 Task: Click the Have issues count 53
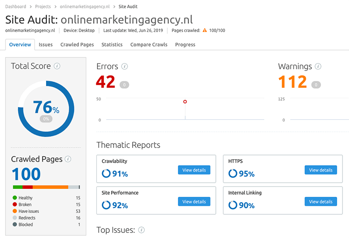tap(78, 211)
